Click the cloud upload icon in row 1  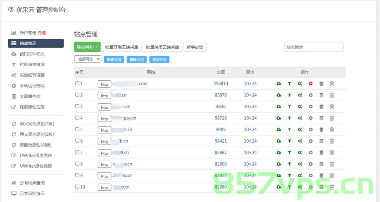(x=279, y=84)
